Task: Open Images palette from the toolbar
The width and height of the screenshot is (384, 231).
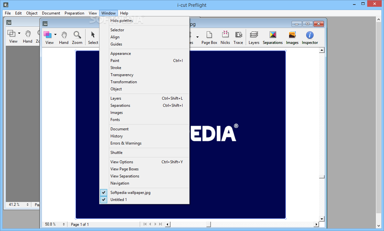Action: pyautogui.click(x=292, y=35)
